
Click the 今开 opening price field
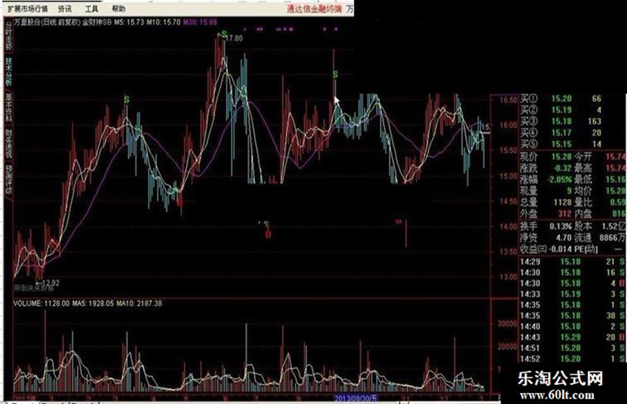click(600, 157)
